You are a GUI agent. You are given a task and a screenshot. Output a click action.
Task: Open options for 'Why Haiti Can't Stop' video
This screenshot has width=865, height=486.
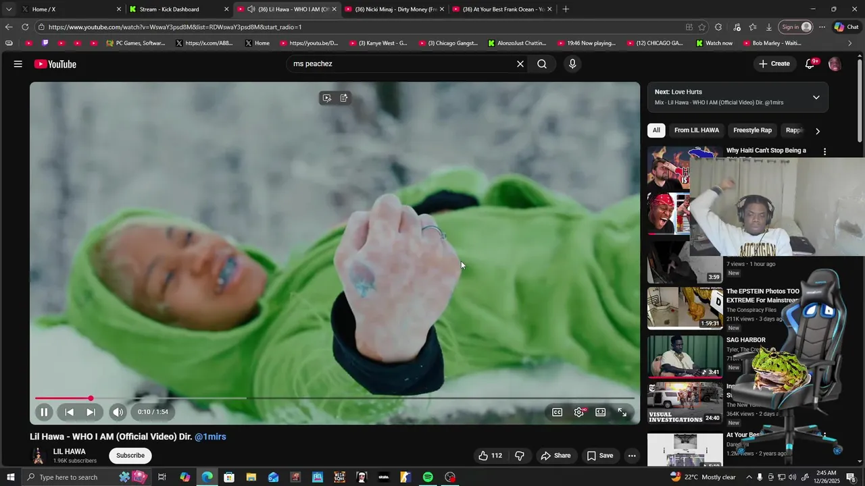(x=824, y=152)
